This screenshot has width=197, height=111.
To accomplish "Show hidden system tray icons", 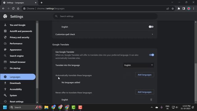I will click(152, 107).
